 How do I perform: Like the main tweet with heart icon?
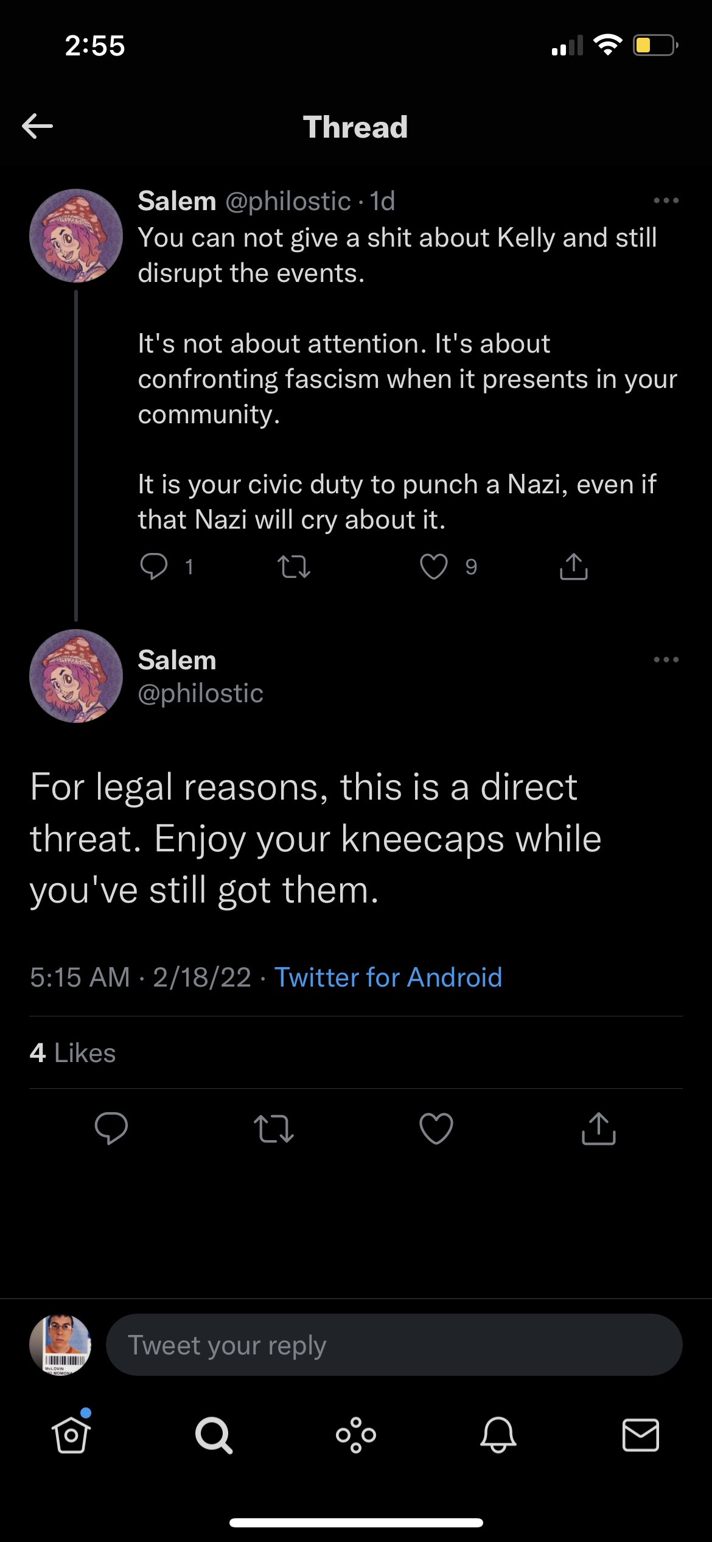436,1128
